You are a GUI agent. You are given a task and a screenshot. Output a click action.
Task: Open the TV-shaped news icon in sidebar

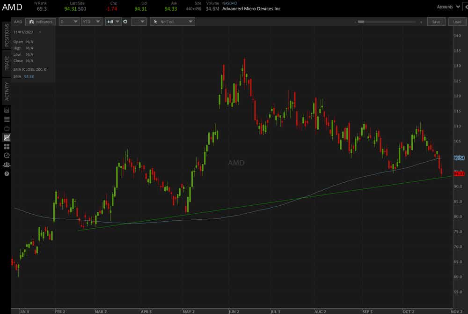(x=7, y=128)
